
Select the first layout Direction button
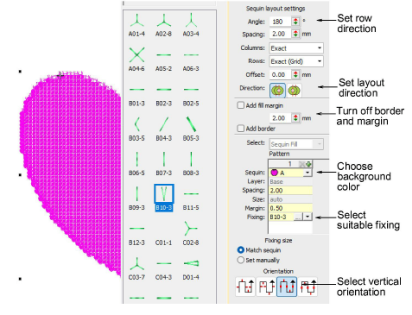point(277,91)
